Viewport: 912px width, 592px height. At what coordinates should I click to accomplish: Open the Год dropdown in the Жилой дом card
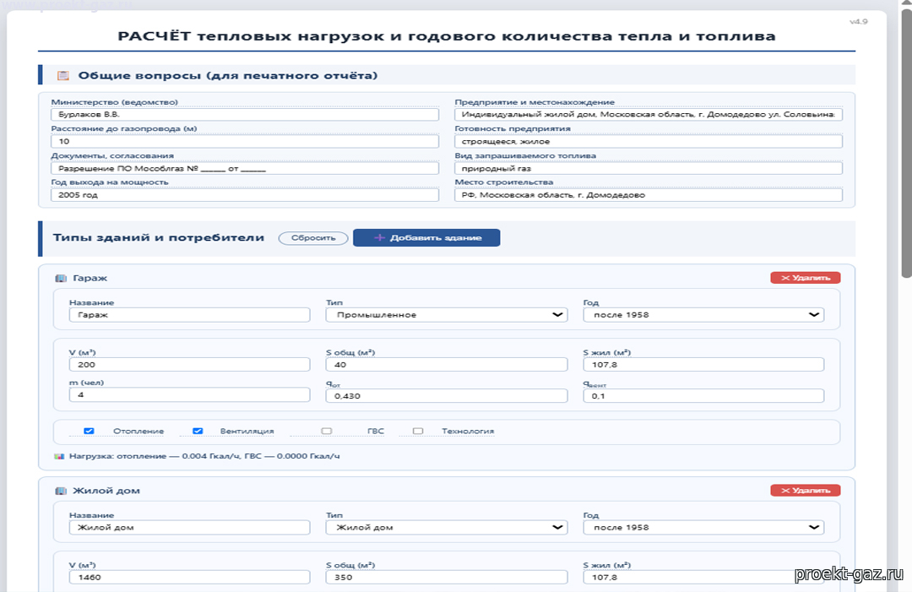[703, 528]
